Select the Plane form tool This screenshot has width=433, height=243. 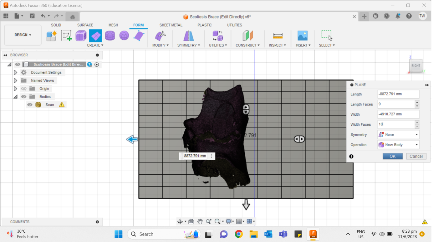95,36
